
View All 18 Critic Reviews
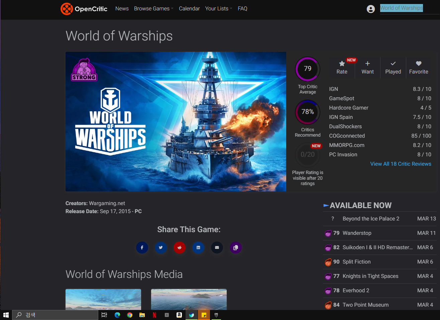401,164
